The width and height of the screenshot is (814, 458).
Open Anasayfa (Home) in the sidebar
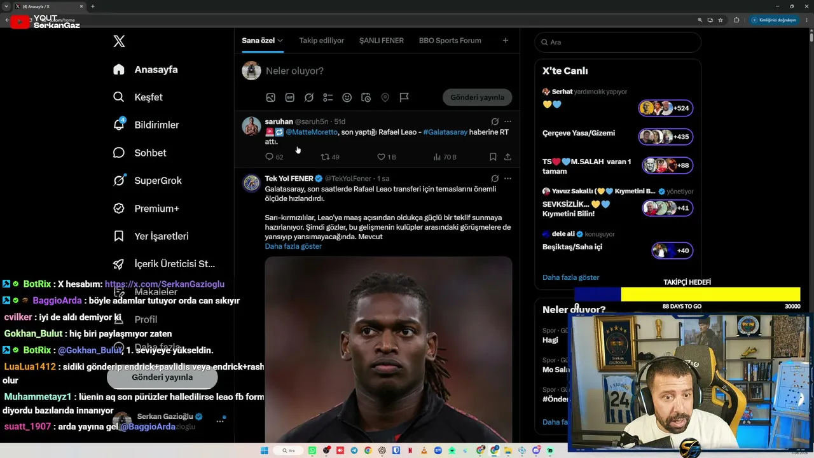pyautogui.click(x=146, y=69)
